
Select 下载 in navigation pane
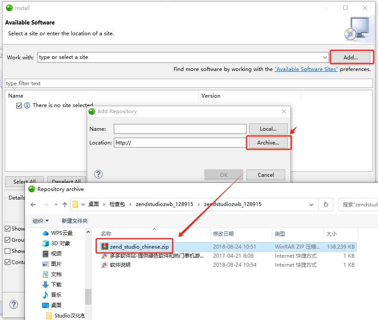click(x=52, y=285)
